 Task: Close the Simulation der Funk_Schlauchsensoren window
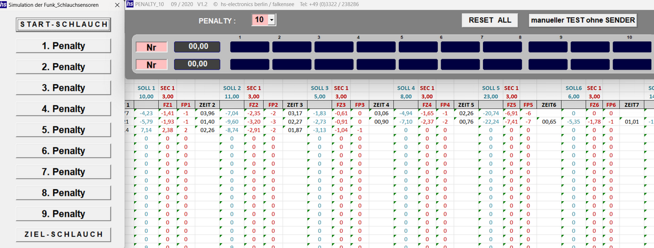(117, 5)
